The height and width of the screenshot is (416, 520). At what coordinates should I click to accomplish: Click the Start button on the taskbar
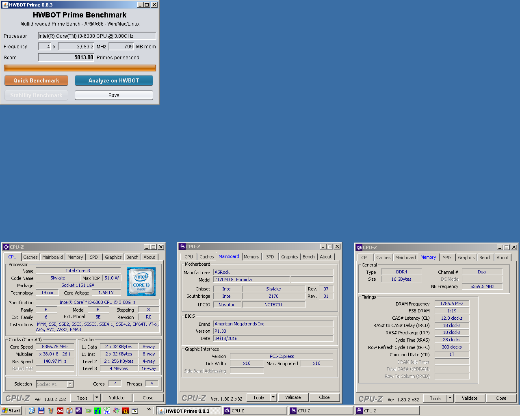(11, 411)
